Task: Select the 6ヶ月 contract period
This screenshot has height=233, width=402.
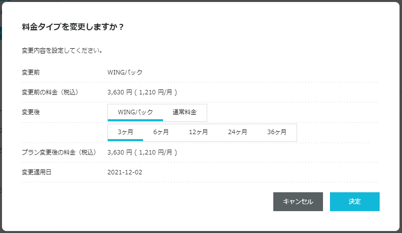Action: pyautogui.click(x=161, y=132)
